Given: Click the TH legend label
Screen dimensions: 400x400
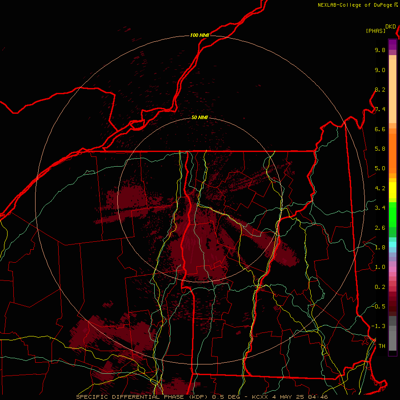Looking at the screenshot, I should 382,346.
